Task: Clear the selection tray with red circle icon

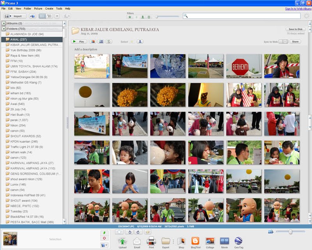Action: (104, 238)
